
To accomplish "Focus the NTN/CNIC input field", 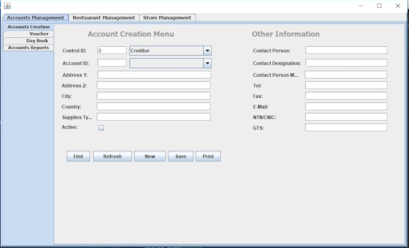I will pos(346,117).
